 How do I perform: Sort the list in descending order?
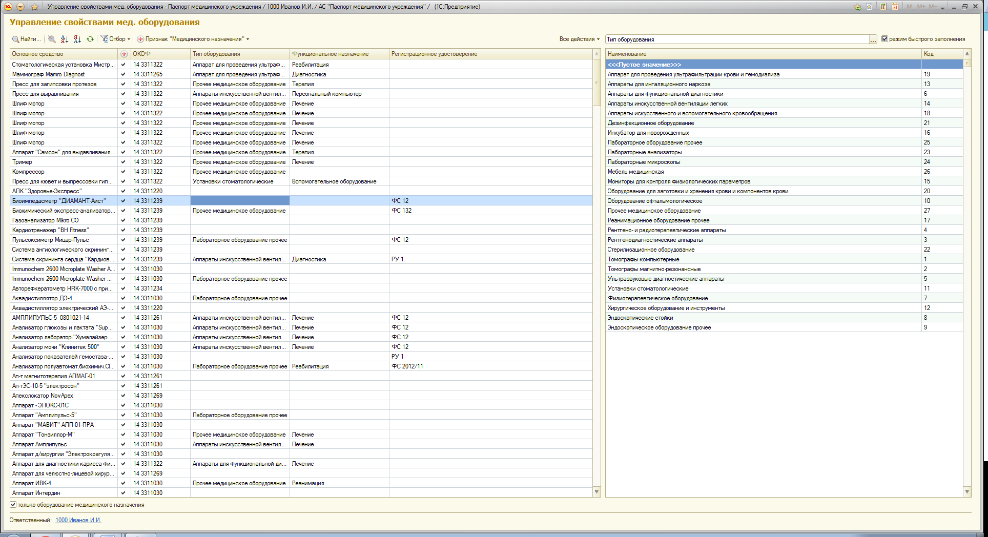click(x=77, y=39)
